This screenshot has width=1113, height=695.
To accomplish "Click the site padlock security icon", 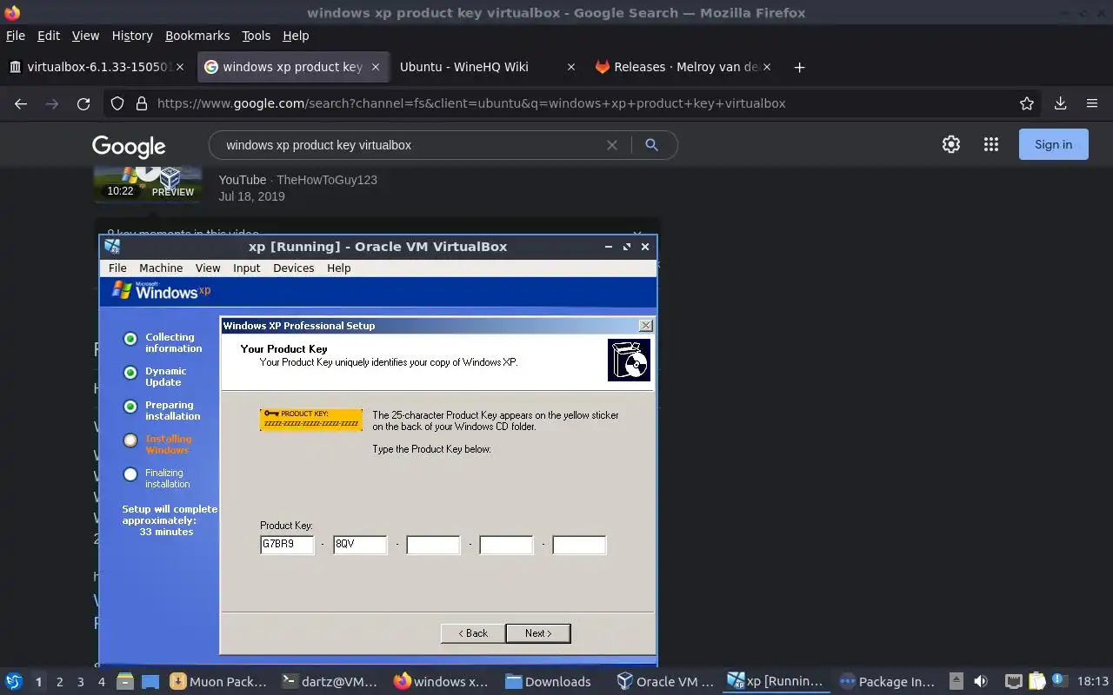I will tap(142, 103).
